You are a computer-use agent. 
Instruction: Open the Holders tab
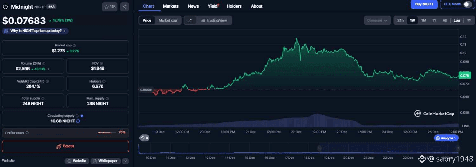tap(234, 6)
